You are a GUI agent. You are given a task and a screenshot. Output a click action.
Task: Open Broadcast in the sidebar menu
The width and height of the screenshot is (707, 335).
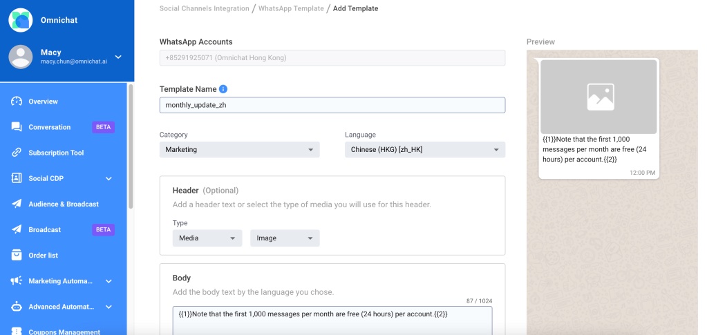click(45, 229)
